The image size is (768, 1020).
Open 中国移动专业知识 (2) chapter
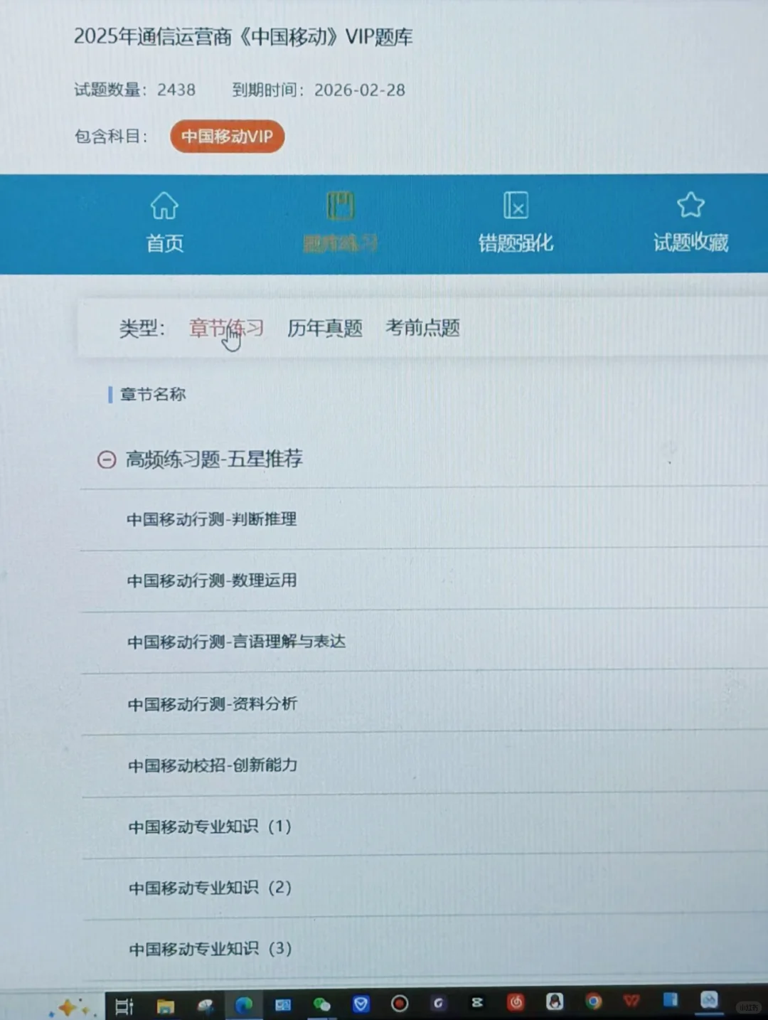(x=210, y=888)
